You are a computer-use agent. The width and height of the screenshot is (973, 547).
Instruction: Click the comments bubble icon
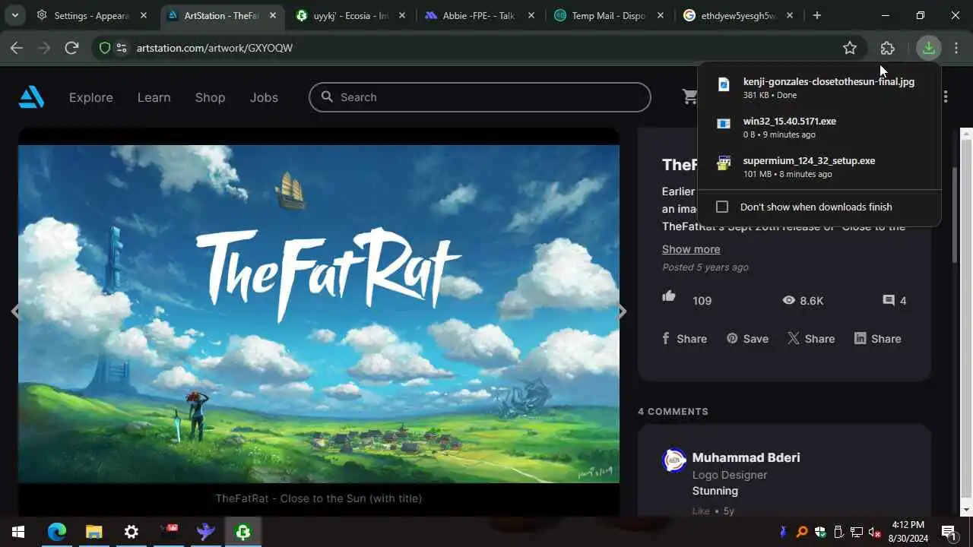click(x=889, y=300)
